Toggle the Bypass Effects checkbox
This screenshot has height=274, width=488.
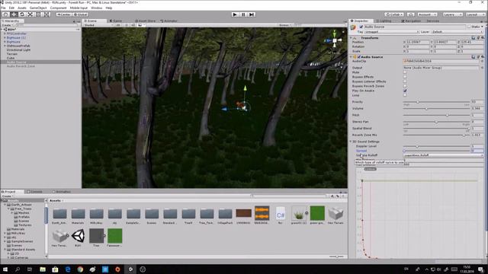click(405, 77)
